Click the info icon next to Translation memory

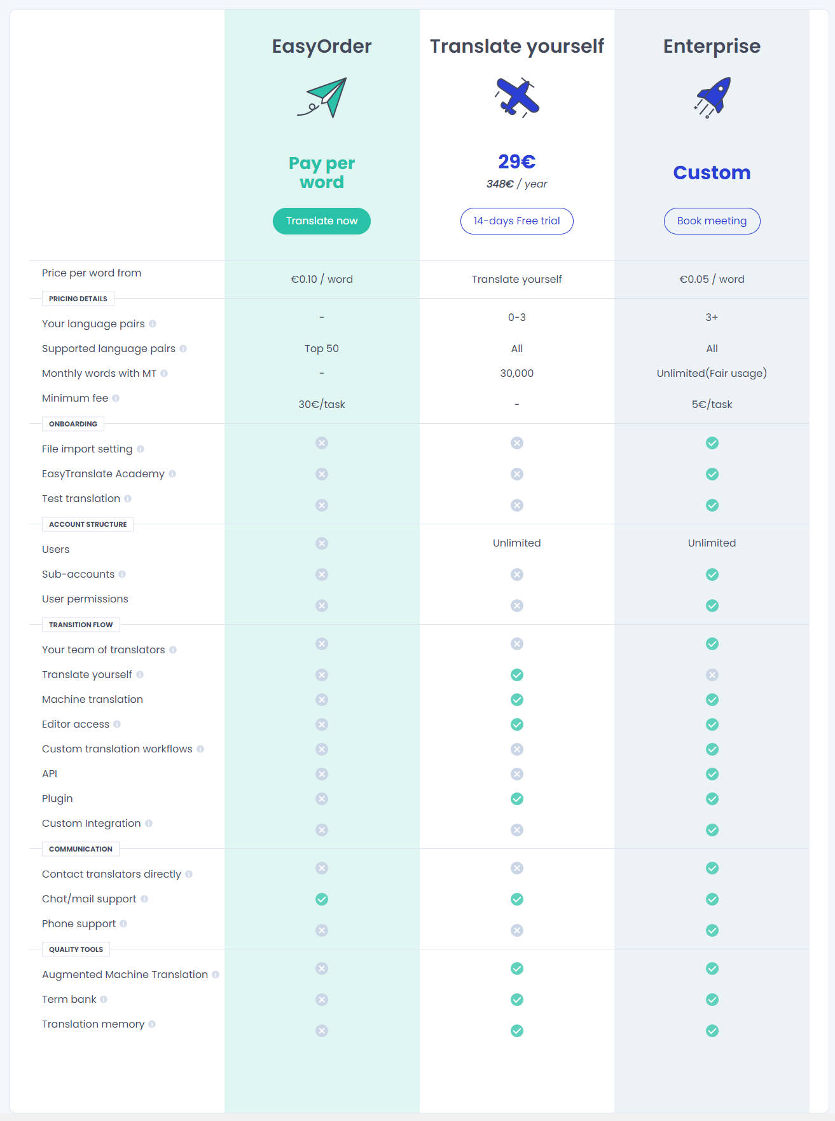click(151, 1024)
